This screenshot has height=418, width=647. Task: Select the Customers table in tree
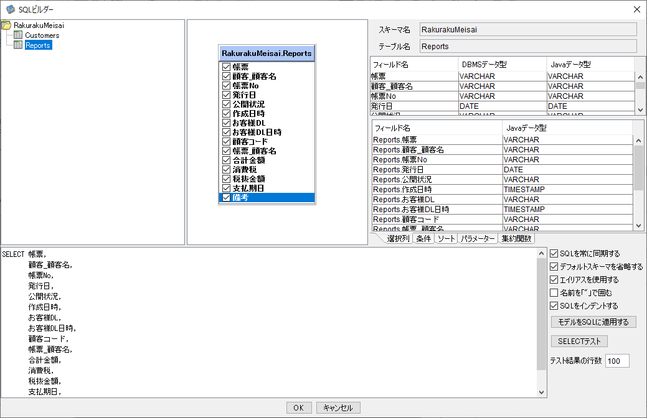point(42,35)
